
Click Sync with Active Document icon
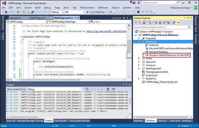[x=156, y=23]
